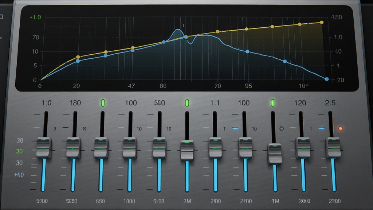Click the 2.5 value above the 2700 fader
This screenshot has height=210, width=373.
click(330, 103)
